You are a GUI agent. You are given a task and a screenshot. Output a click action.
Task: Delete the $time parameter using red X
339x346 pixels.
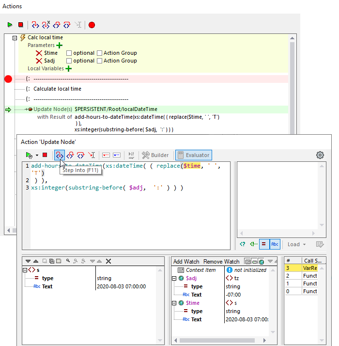39,53
